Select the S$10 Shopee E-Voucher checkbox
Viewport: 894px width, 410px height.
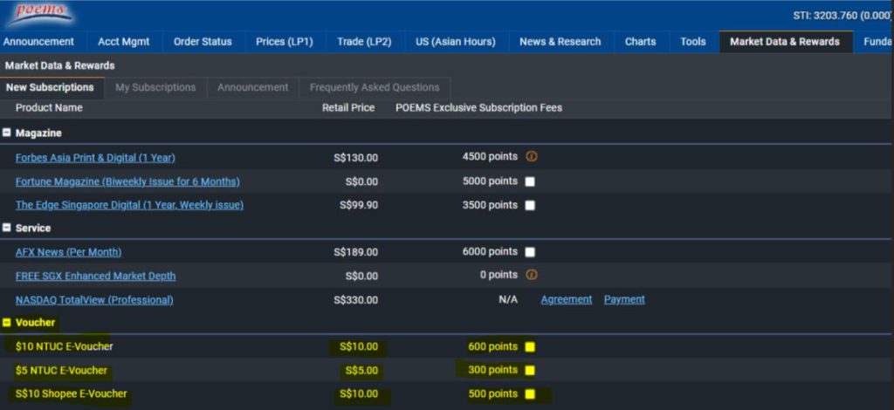click(530, 394)
